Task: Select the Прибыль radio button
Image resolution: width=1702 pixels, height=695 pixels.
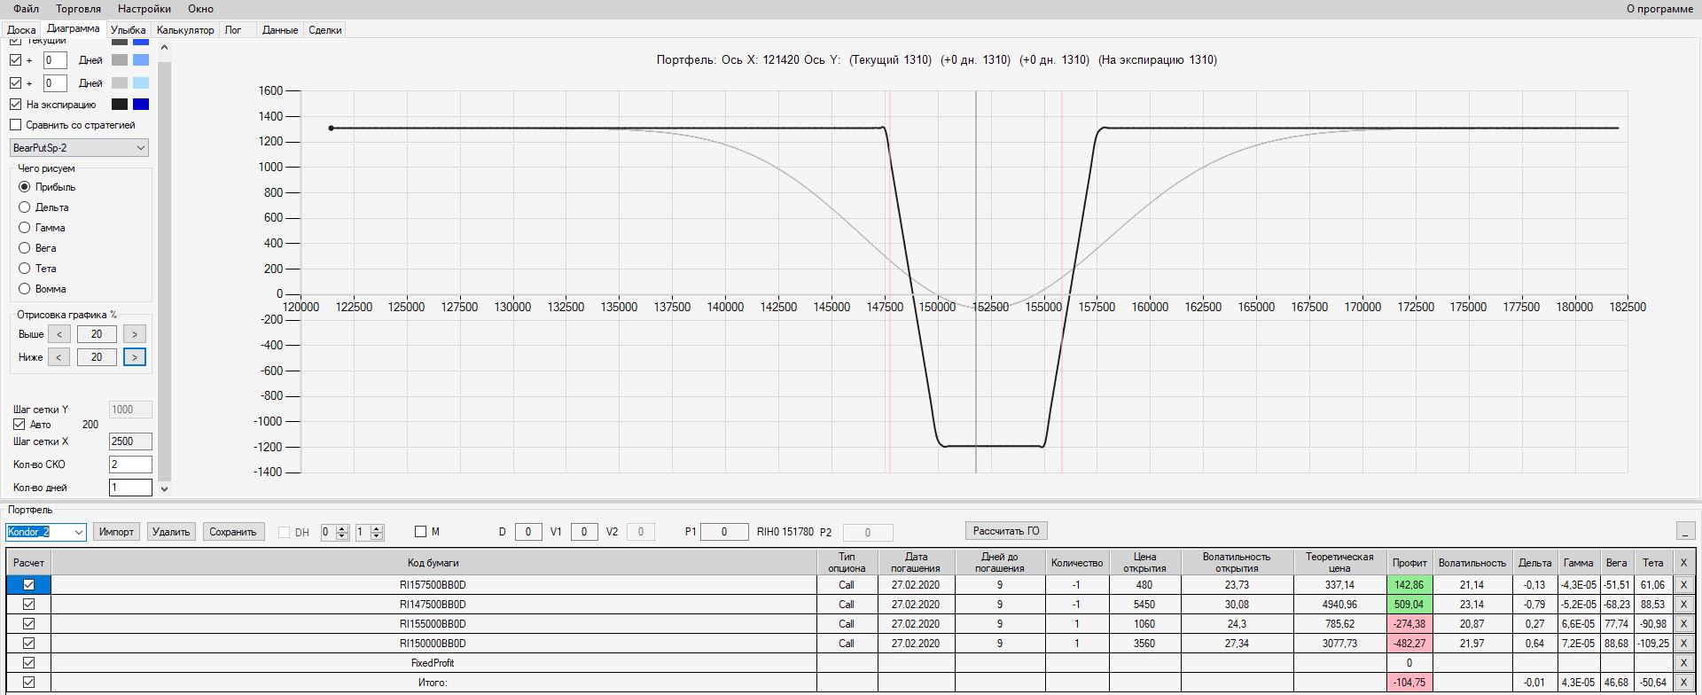Action: [x=25, y=187]
